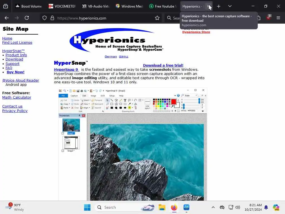The width and height of the screenshot is (285, 214).
Task: Show hidden system tray icons chevron
Action: (x=213, y=207)
